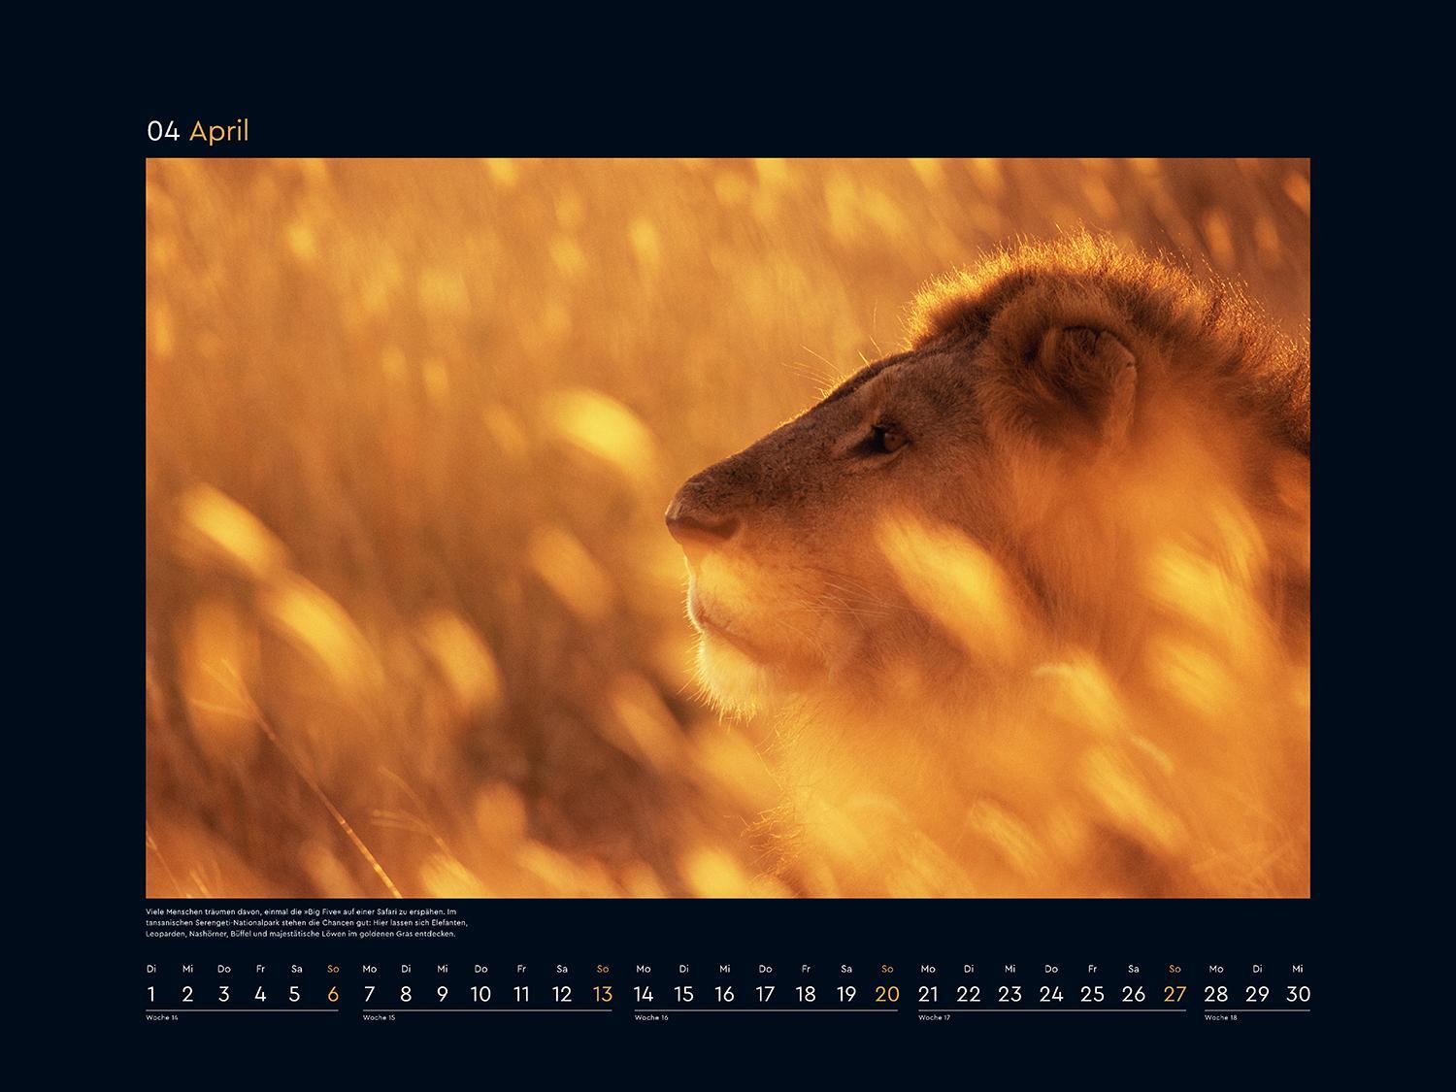Viewport: 1456px width, 1092px height.
Task: Click the "Woche 14" week label
Action: (162, 1017)
